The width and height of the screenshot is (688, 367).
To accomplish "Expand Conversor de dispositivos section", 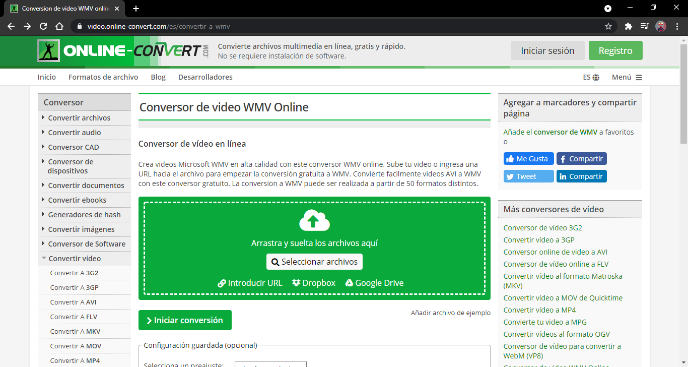I will tap(84, 166).
